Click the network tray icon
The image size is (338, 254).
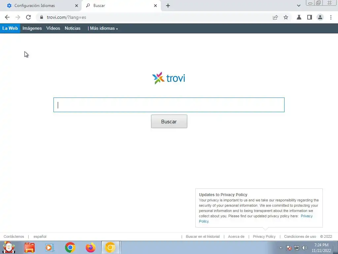tap(297, 248)
